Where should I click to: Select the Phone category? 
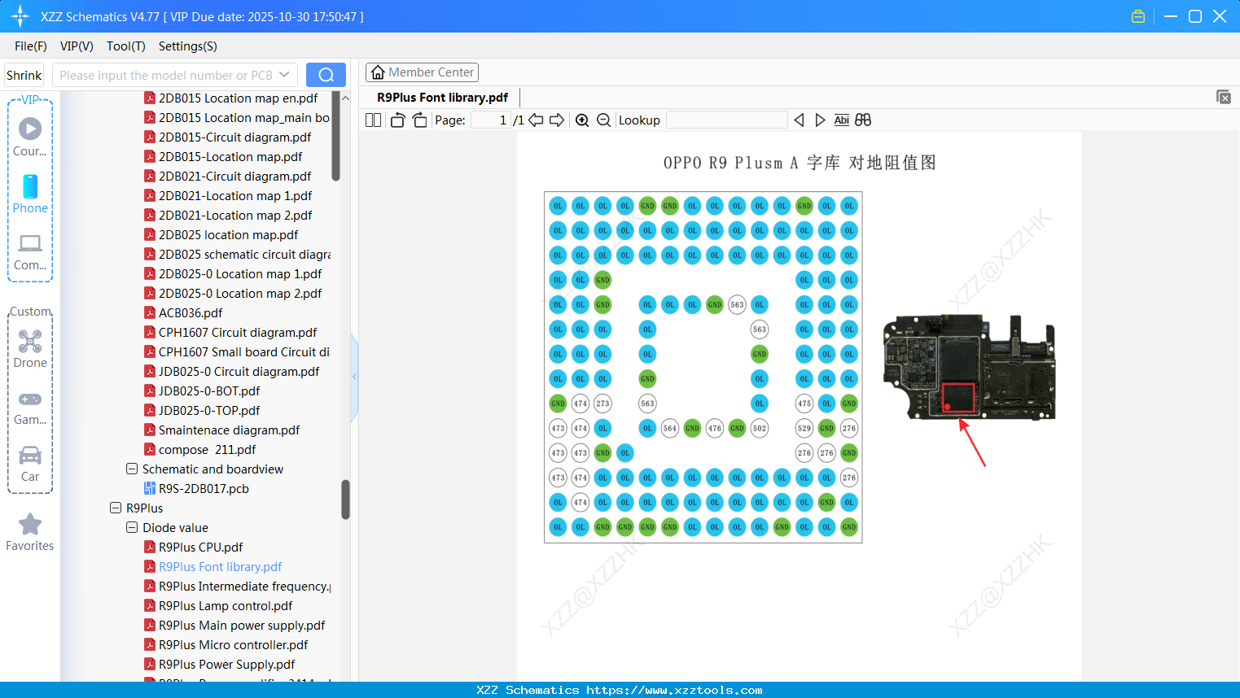[x=30, y=194]
